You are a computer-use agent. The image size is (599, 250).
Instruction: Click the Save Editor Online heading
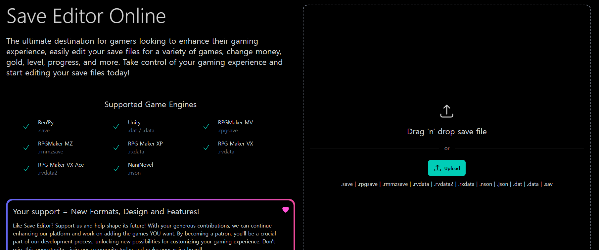[86, 16]
